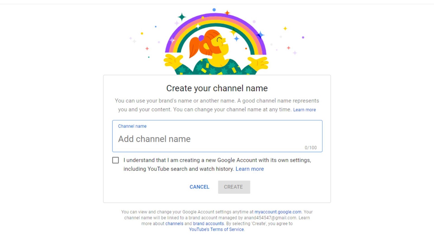The height and width of the screenshot is (244, 434).
Task: Open the myaccount.google.com link
Action: coord(278,212)
